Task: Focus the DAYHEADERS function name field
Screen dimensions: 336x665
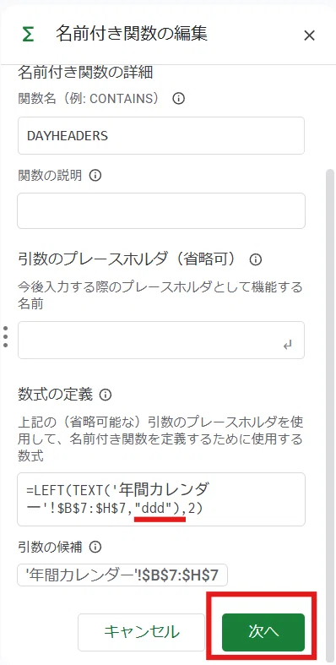Action: 161,136
